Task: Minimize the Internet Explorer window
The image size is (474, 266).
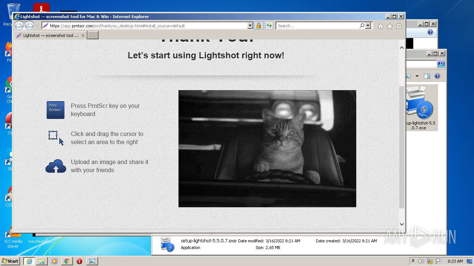Action: click(x=388, y=17)
